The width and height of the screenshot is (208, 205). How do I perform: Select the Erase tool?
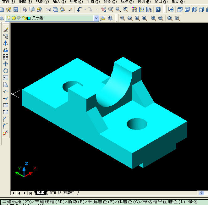6,29
